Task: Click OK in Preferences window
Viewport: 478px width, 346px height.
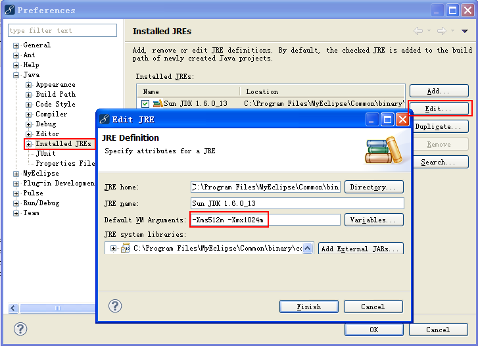Action: pyautogui.click(x=374, y=330)
